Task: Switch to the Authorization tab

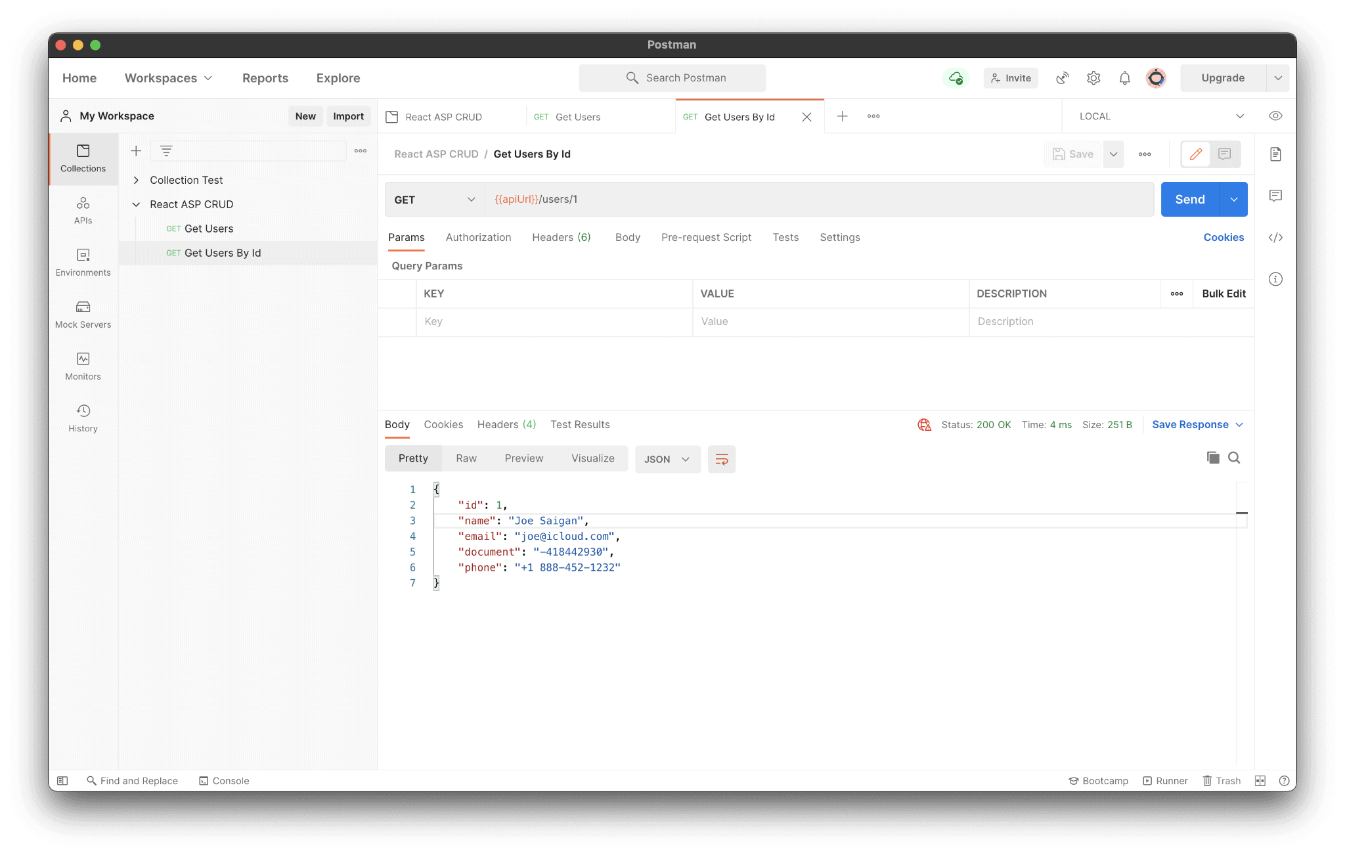Action: 478,238
